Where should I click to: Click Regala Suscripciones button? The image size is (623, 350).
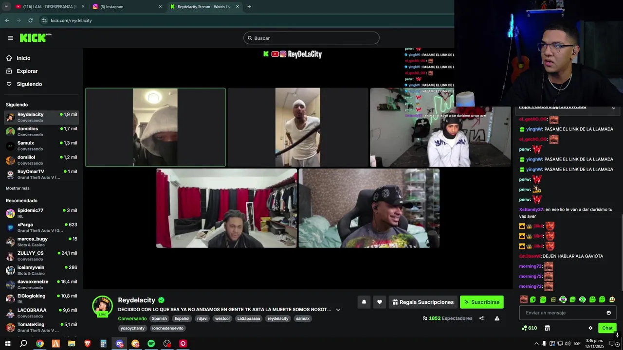422,302
